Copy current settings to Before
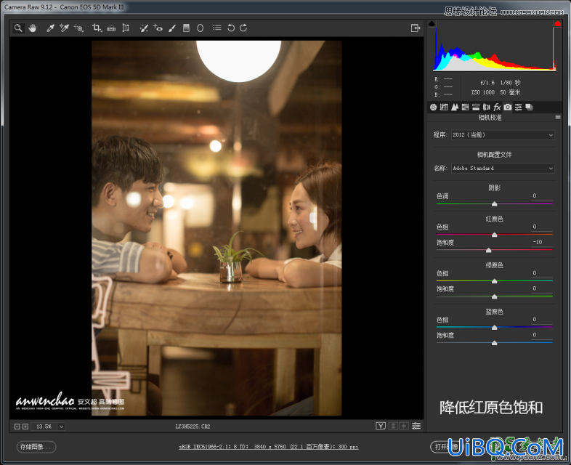571x465 pixels. click(404, 426)
